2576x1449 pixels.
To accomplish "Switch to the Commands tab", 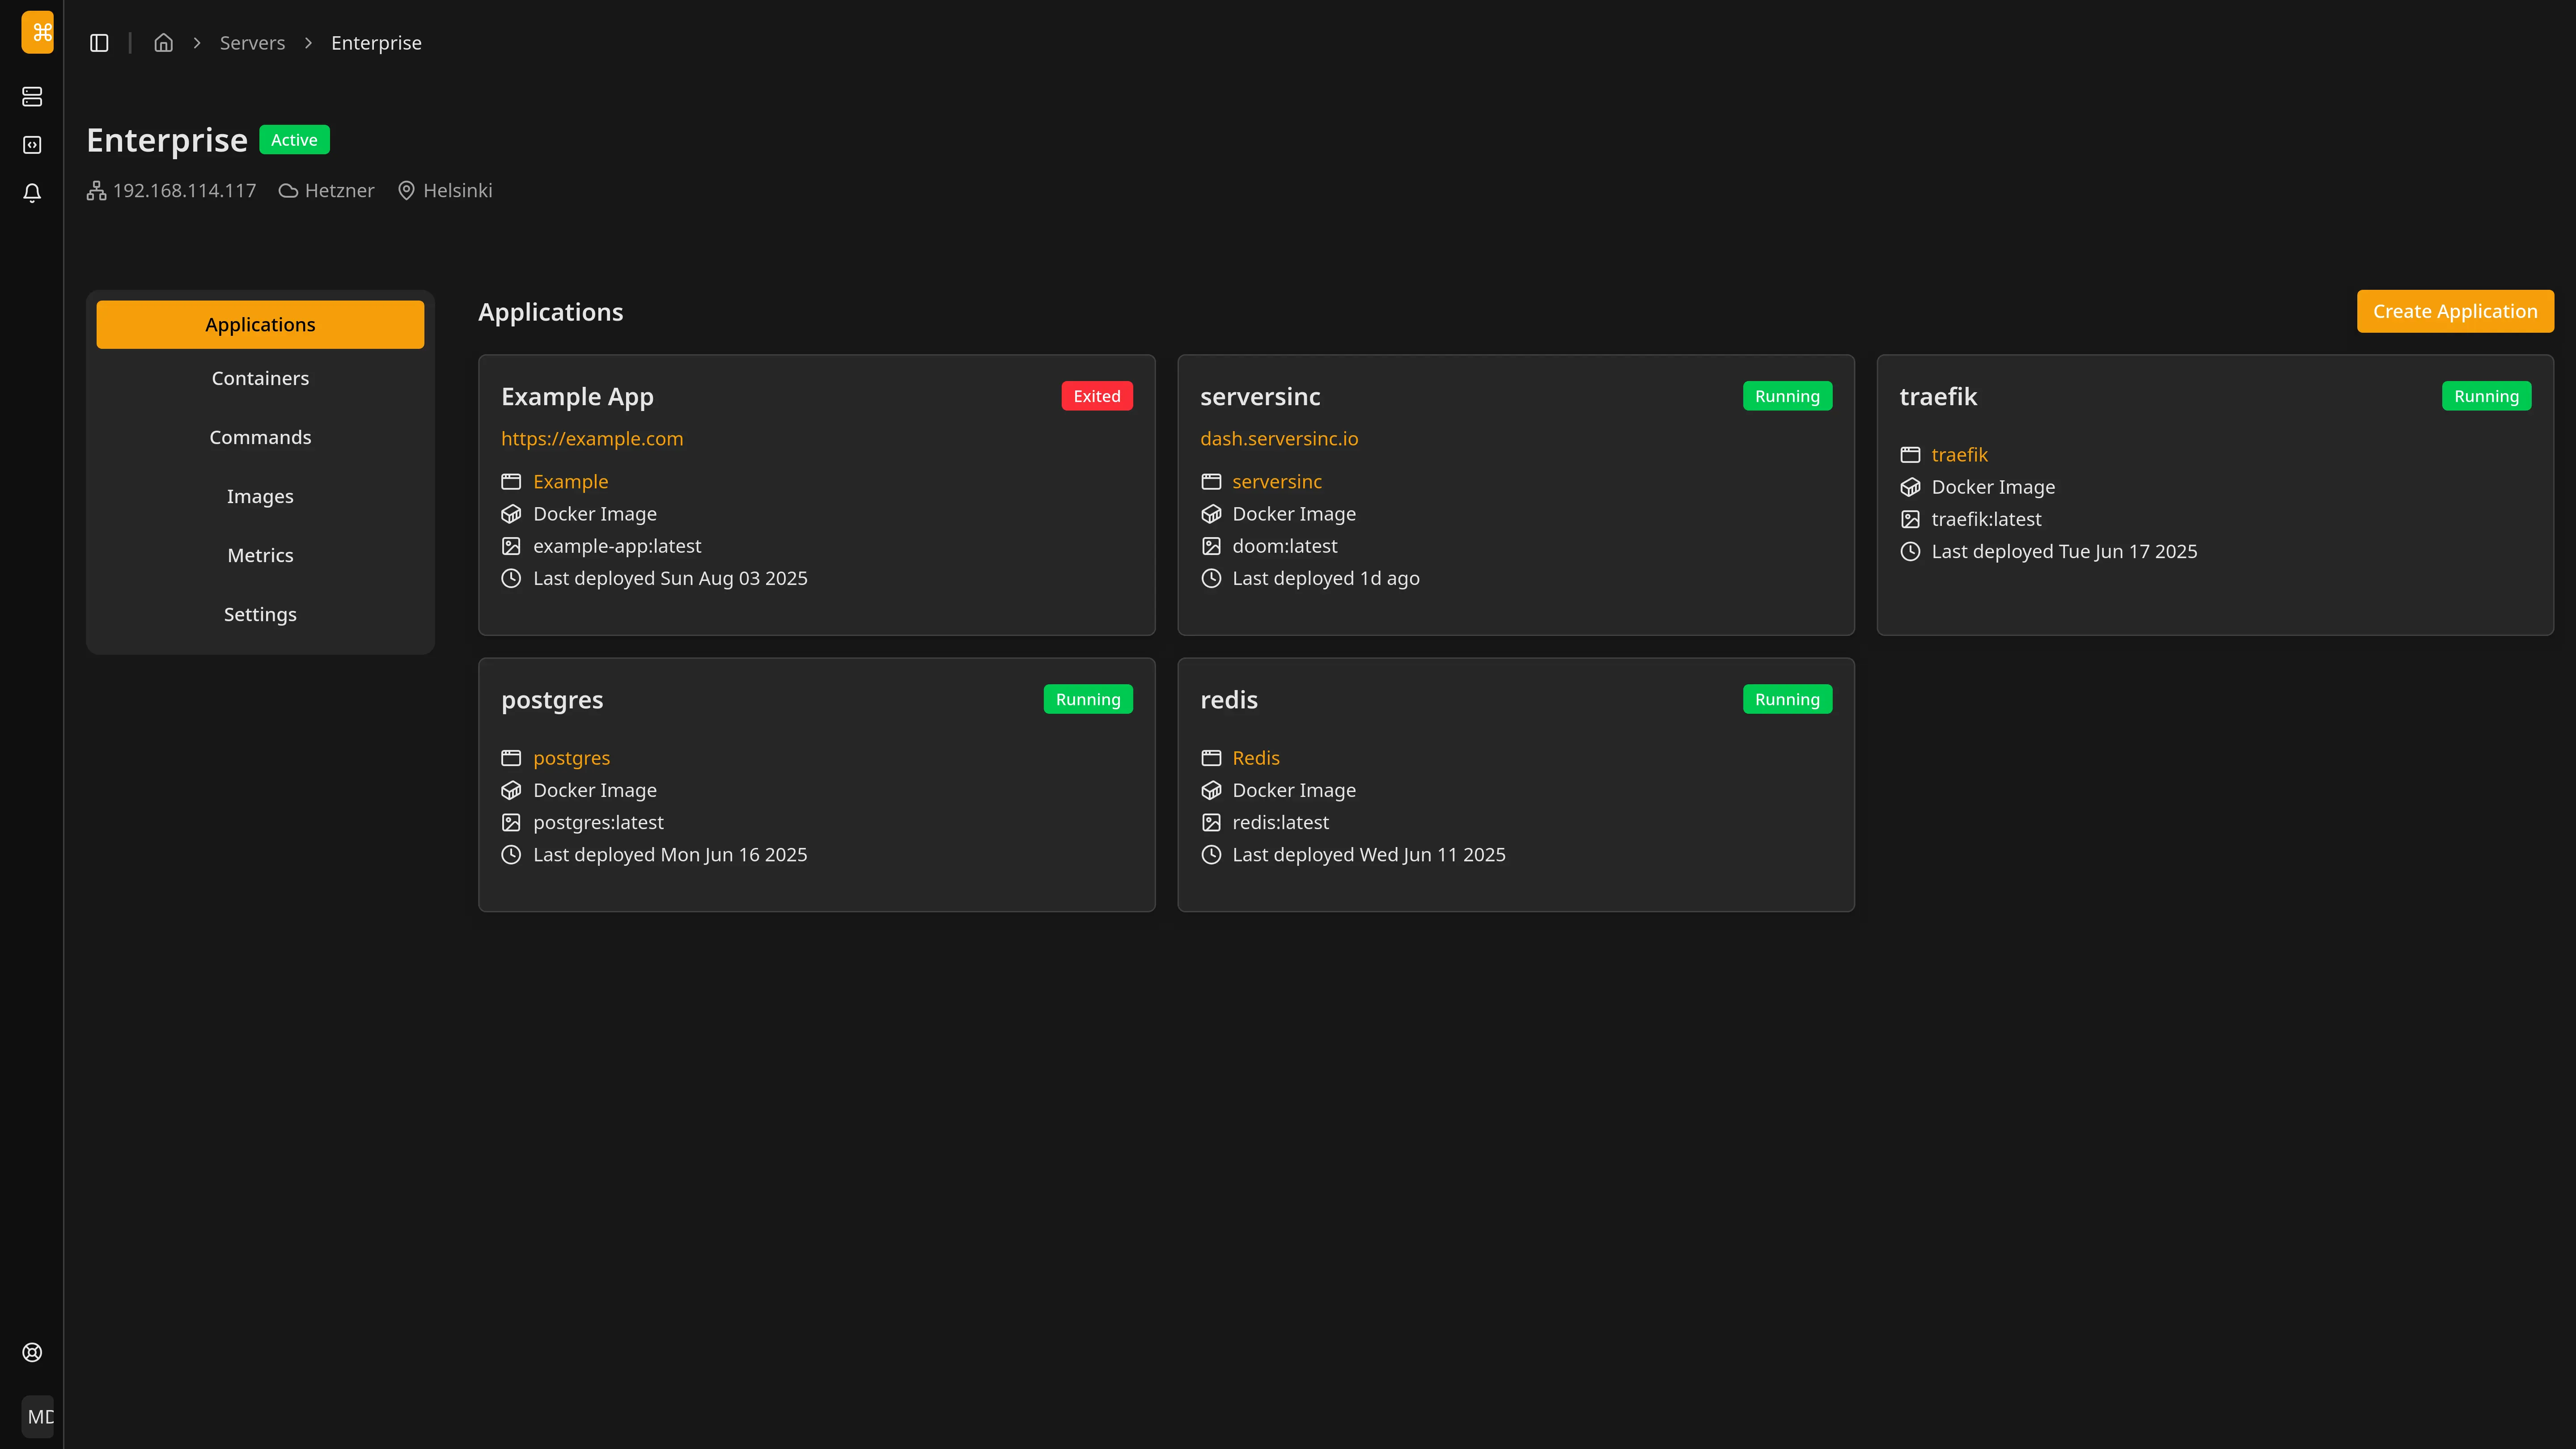I will [x=260, y=437].
